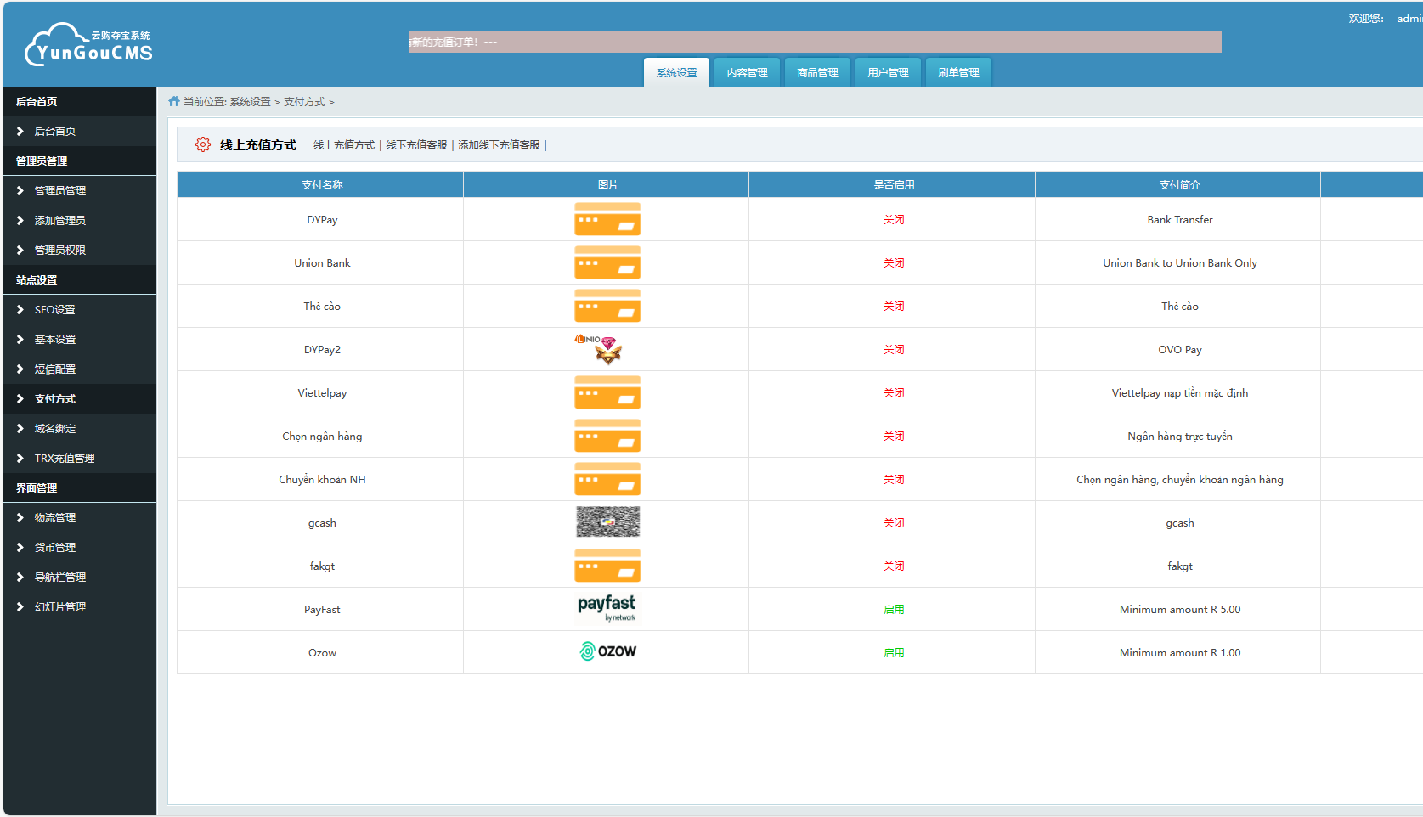The height and width of the screenshot is (817, 1423).
Task: Switch to the 内容管理 tab
Action: click(747, 72)
